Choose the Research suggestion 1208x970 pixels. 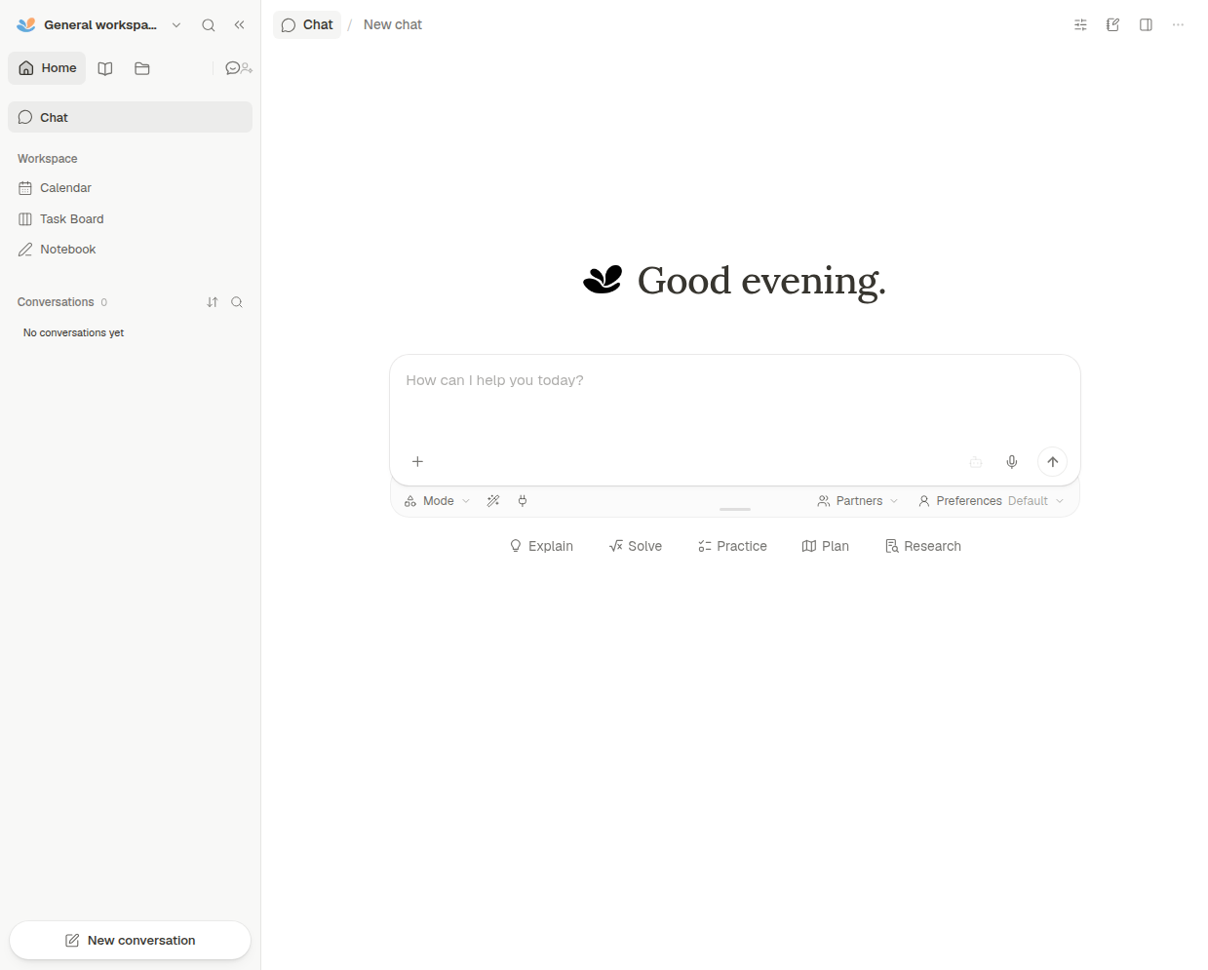(922, 546)
